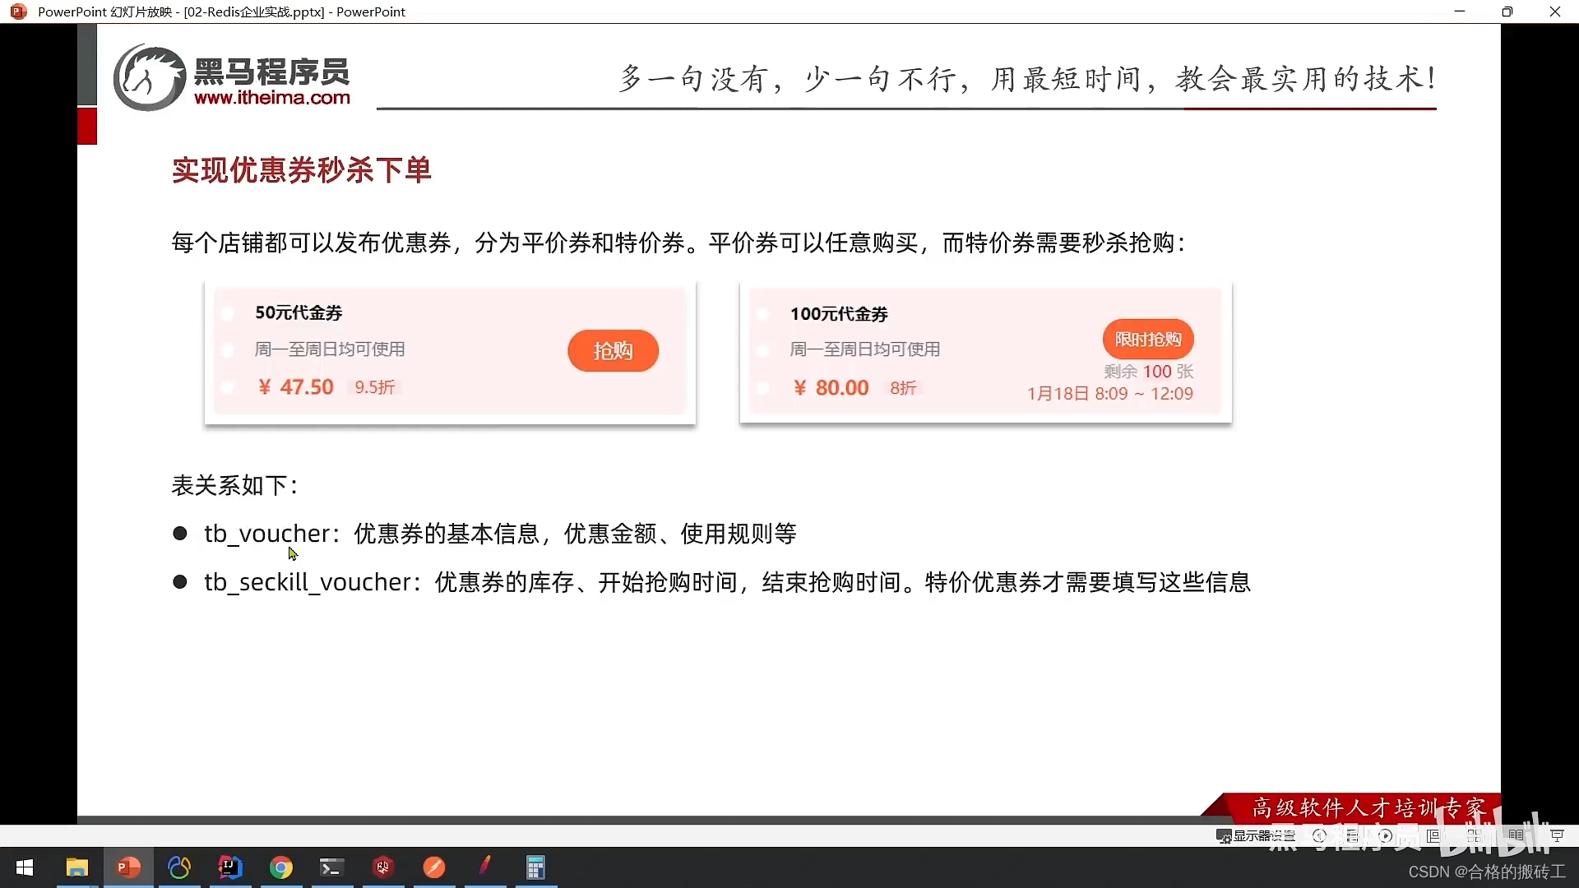Open Google Chrome from the taskbar
Viewport: 1579px width, 888px height.
coord(281,867)
